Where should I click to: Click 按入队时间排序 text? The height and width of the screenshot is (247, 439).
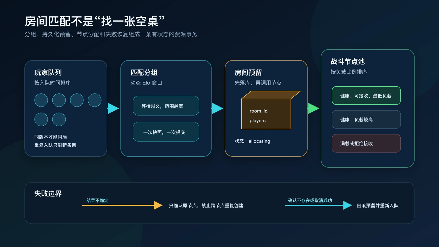pos(52,83)
